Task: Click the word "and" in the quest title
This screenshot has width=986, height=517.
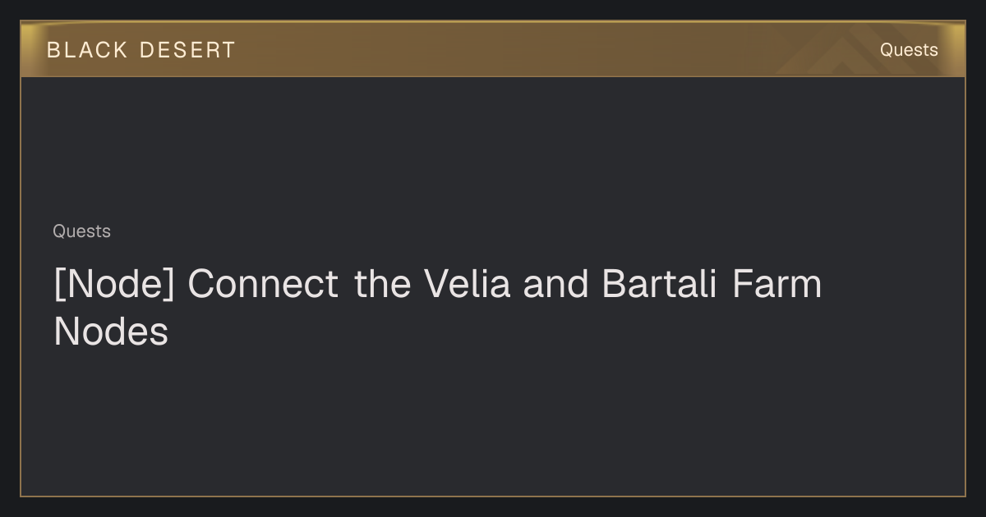Action: [x=556, y=284]
